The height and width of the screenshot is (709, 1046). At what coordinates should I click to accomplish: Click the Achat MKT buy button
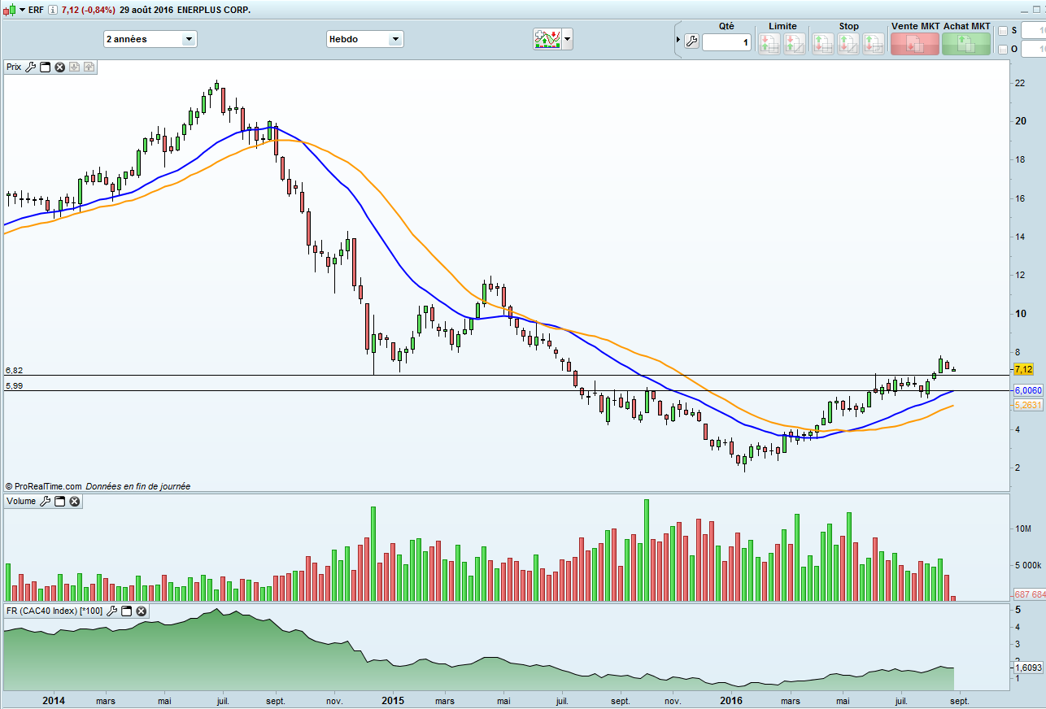coord(966,44)
